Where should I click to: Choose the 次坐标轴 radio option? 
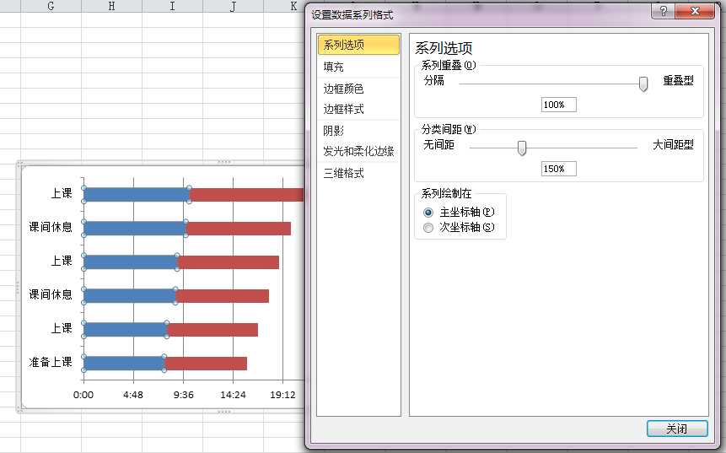click(x=428, y=228)
